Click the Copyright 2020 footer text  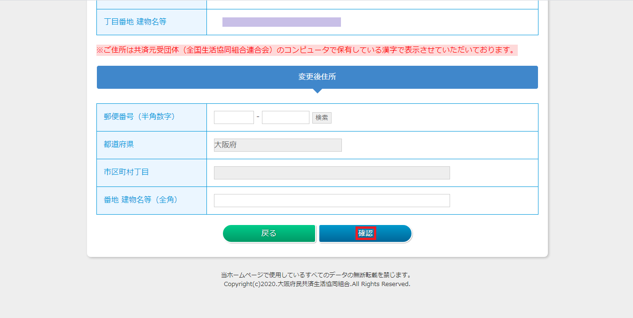317,284
